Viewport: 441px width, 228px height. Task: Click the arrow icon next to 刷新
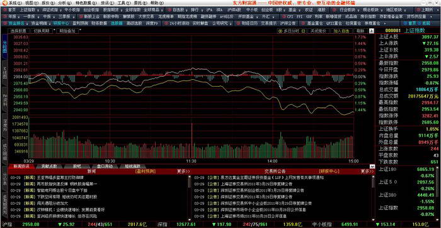[x=371, y=31]
